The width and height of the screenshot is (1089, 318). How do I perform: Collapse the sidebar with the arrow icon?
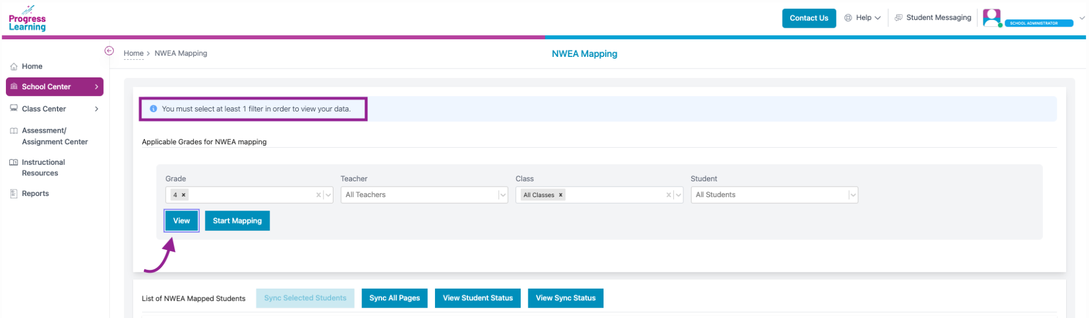[109, 50]
